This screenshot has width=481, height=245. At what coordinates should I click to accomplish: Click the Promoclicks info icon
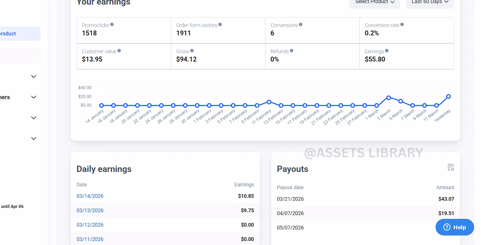click(x=112, y=25)
